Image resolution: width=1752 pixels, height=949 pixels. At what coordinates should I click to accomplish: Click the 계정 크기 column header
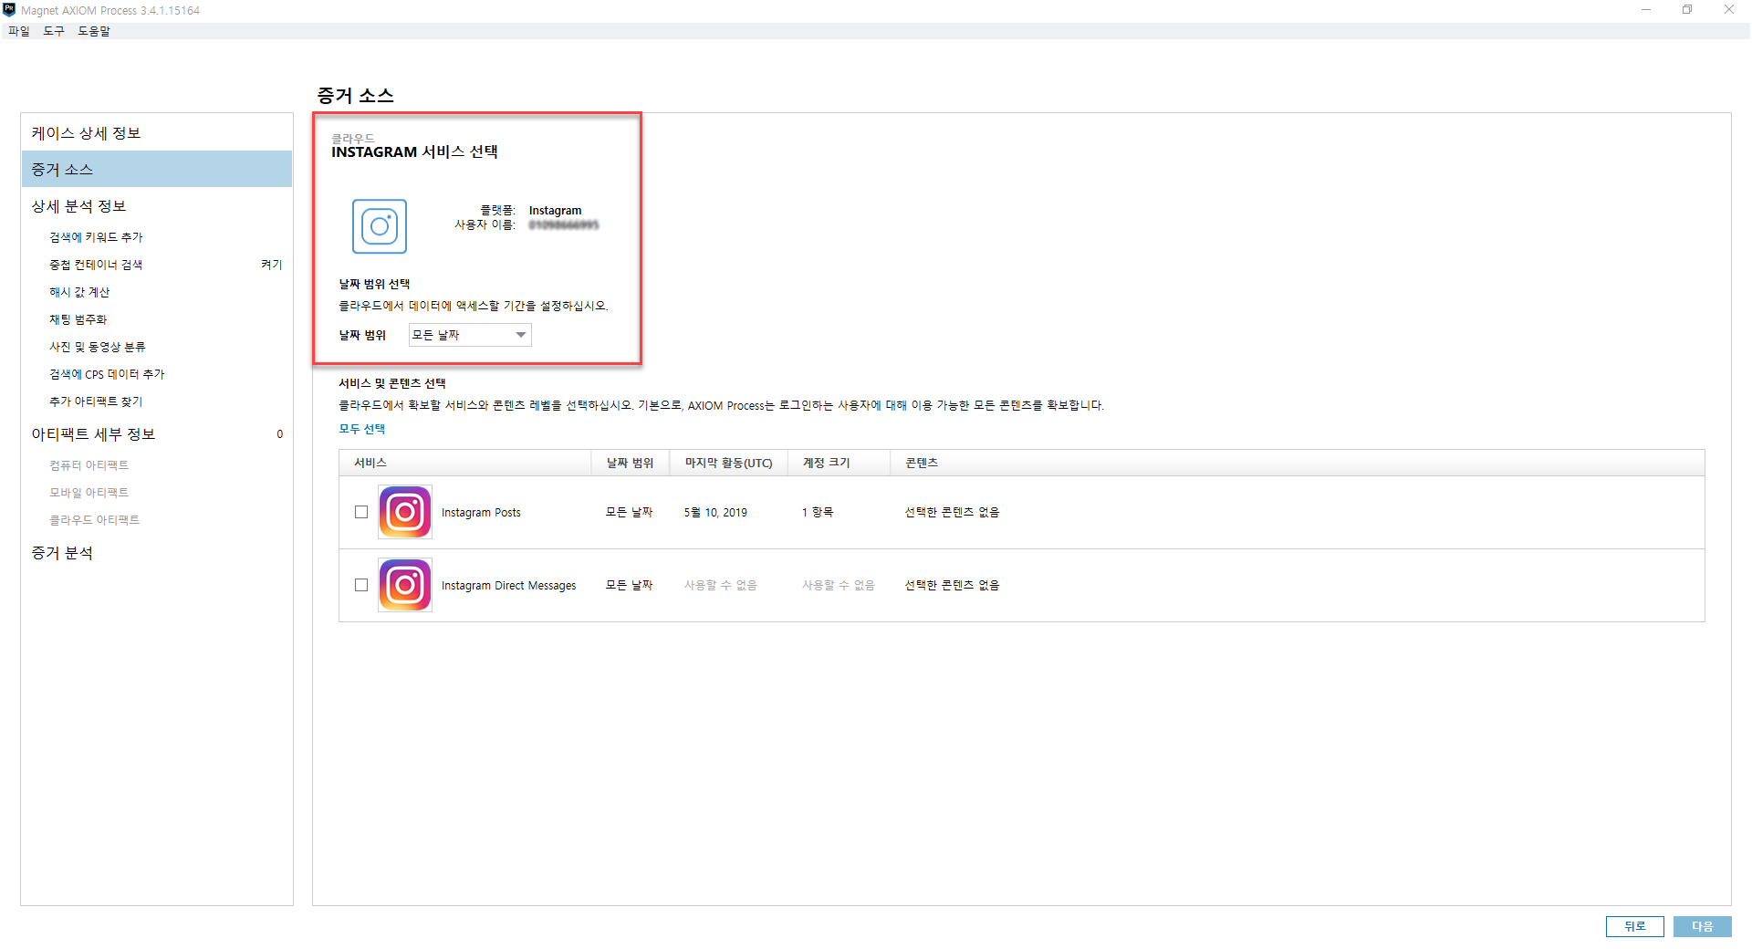click(839, 463)
